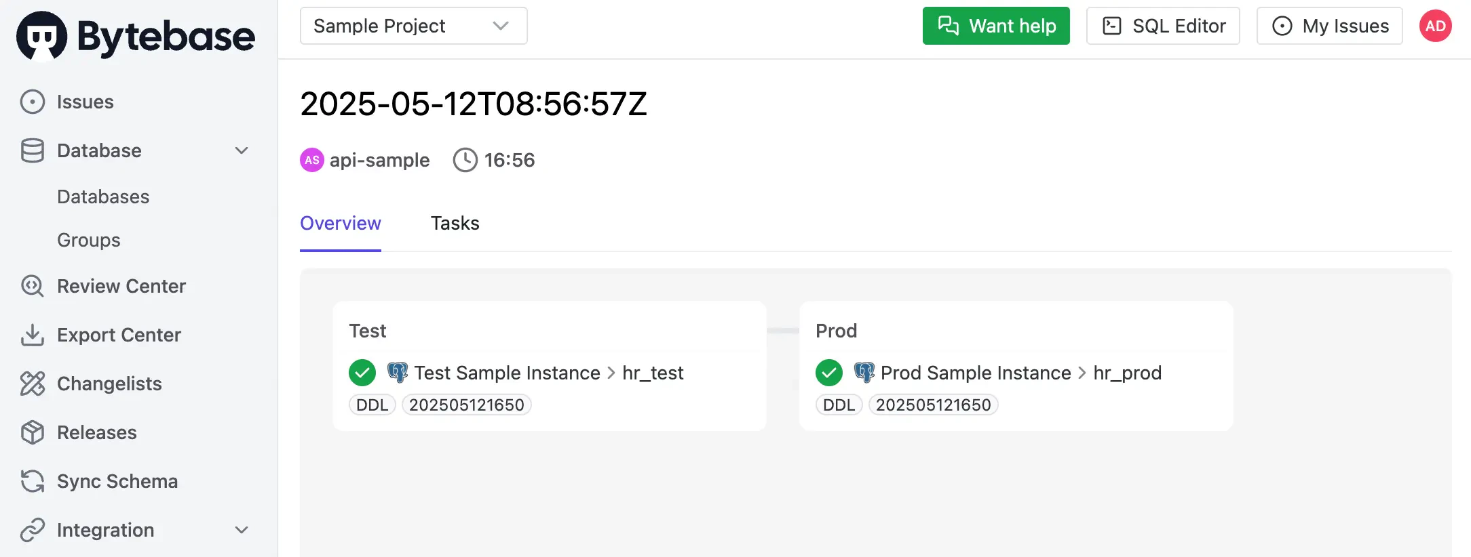Open Releases from the sidebar label
The height and width of the screenshot is (557, 1471).
click(97, 432)
